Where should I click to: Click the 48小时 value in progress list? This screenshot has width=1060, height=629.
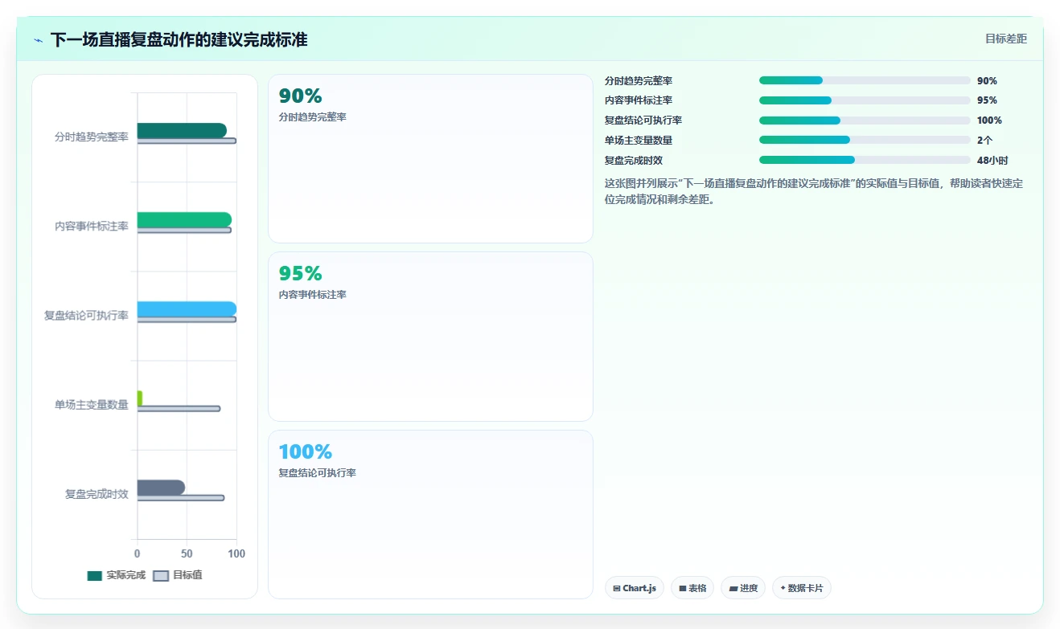[992, 160]
